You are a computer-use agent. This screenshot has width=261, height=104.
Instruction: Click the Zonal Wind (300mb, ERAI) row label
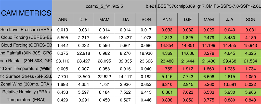point(26,84)
